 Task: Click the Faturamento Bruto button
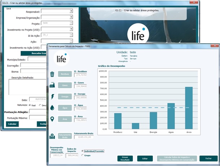(65, 136)
